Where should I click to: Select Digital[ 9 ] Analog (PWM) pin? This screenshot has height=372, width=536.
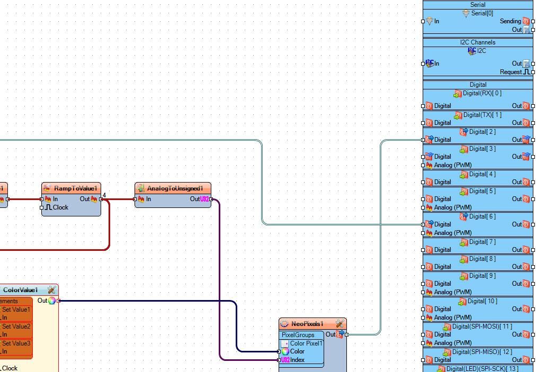pos(423,293)
